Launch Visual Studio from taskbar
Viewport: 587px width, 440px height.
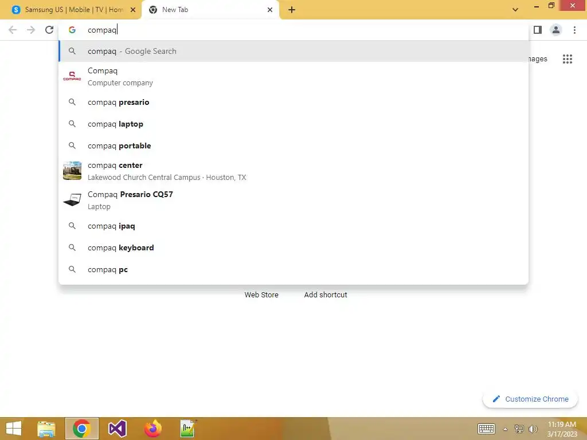click(x=117, y=429)
